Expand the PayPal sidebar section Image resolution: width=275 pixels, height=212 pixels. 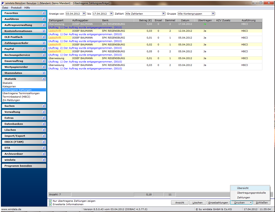tap(24, 49)
